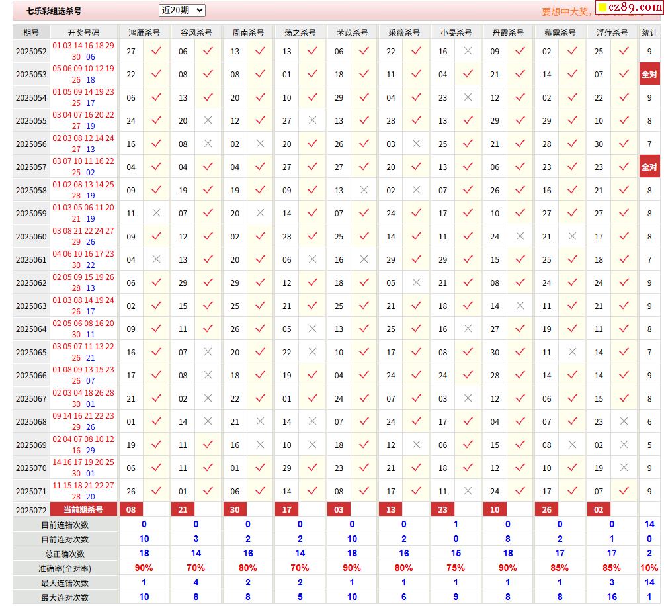Viewport: 664px width, 606px height.
Task: Click the 75% accuracy value for 小旻杀号
Action: [456, 568]
